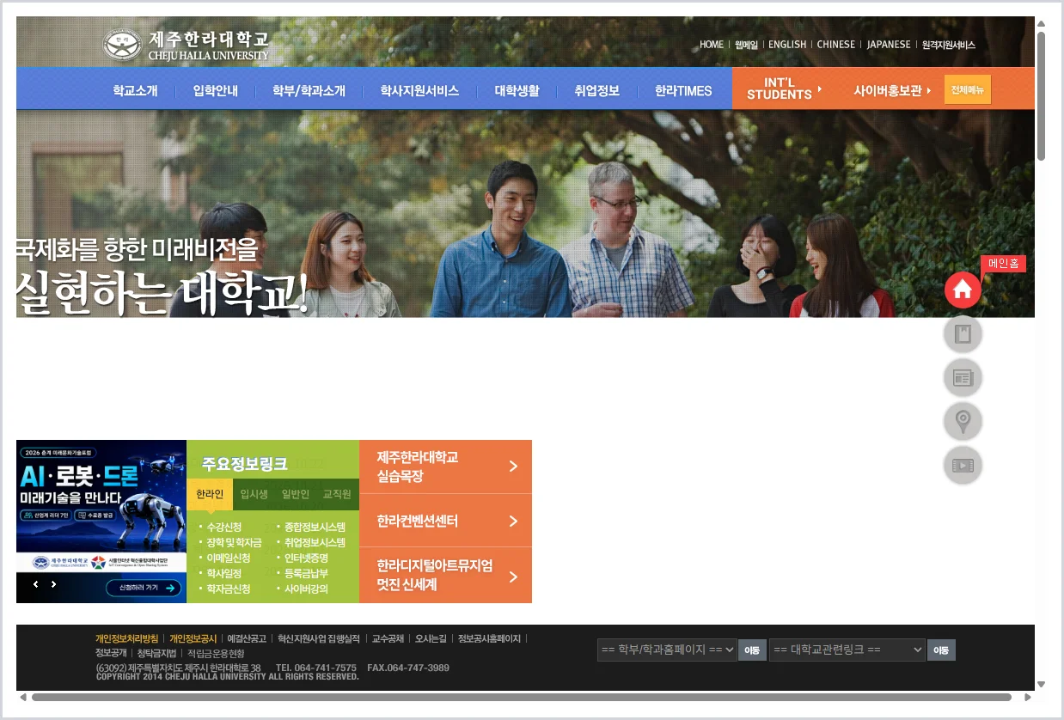
Task: Click the red 메인홈 home icon
Action: (x=963, y=290)
